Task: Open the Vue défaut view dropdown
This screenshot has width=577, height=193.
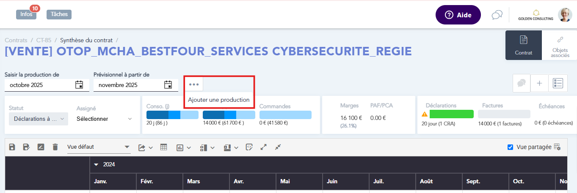Action: click(x=99, y=147)
